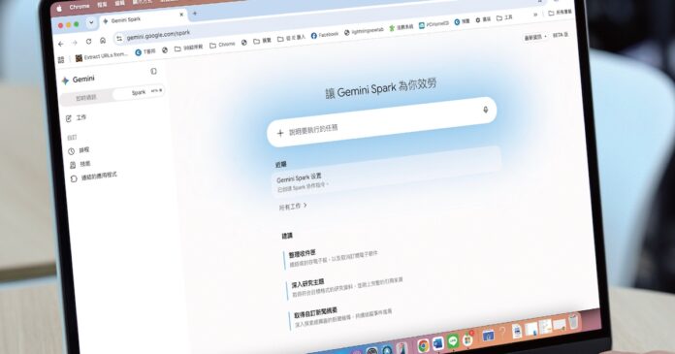Viewport: 675px width, 354px height.
Task: Open the schedule clock icon in sidebar
Action: [71, 151]
